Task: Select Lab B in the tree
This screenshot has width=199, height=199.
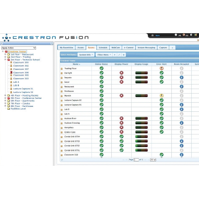Action: (16, 85)
